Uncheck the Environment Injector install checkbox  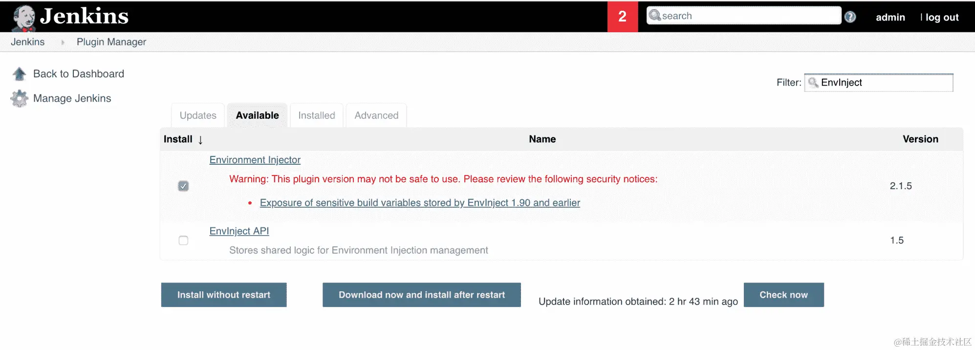(x=183, y=186)
